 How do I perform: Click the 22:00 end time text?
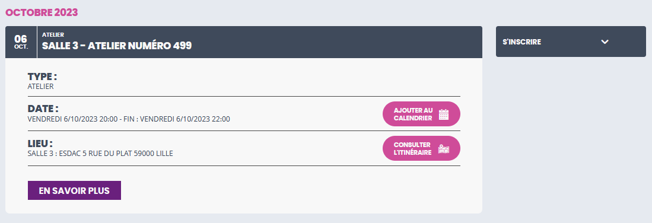click(221, 119)
